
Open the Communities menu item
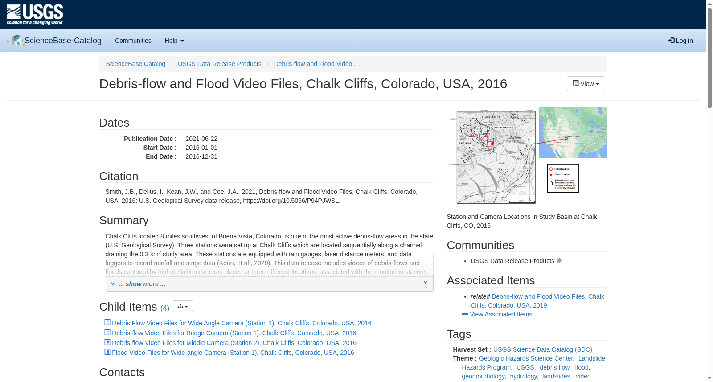coord(133,41)
